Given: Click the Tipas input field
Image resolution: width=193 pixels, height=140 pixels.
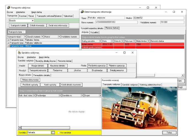Looking at the screenshot, I should point(106,18).
